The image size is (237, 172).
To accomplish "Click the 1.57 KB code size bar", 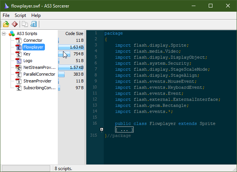I will point(71,67).
